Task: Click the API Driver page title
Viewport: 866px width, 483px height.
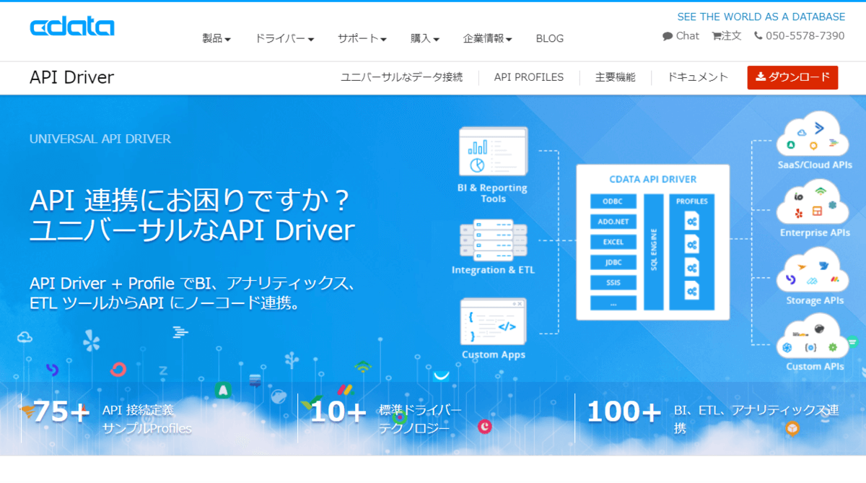Action: pyautogui.click(x=72, y=78)
